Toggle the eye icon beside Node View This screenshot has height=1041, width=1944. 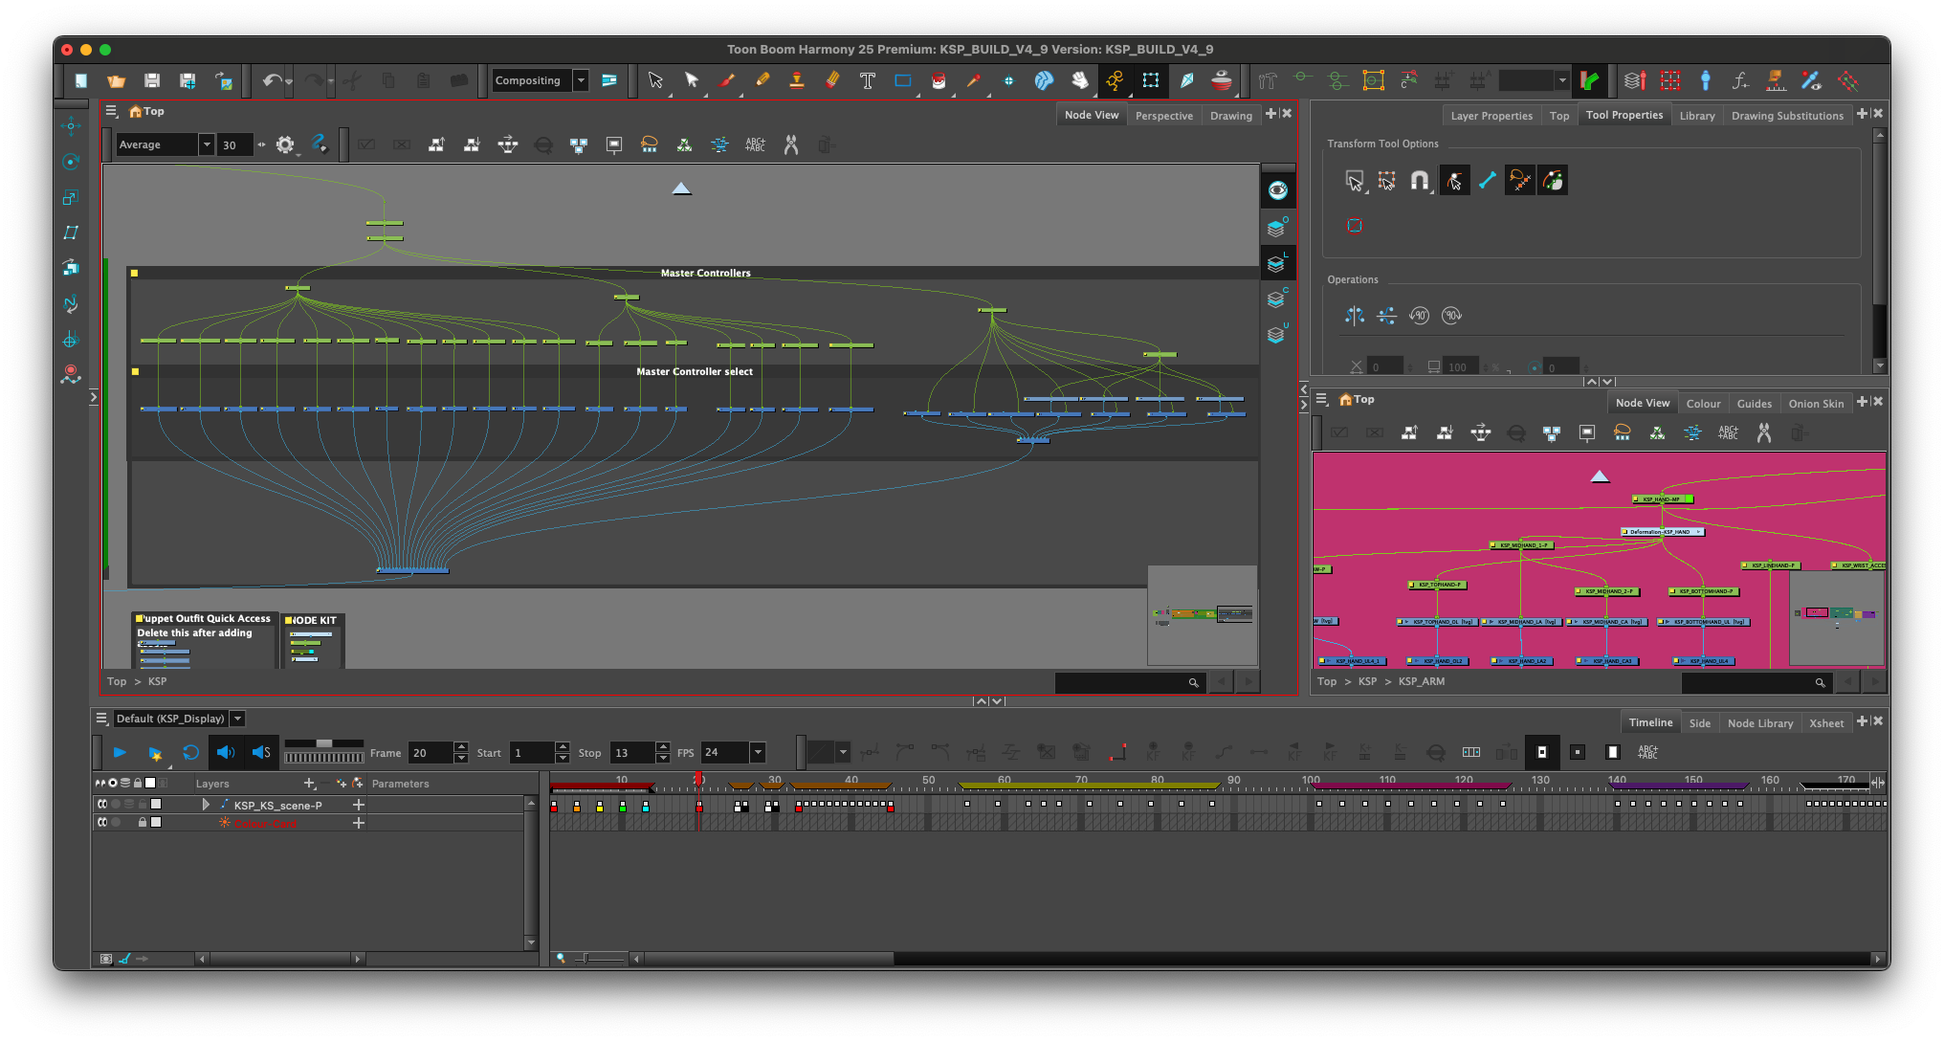coord(1278,190)
